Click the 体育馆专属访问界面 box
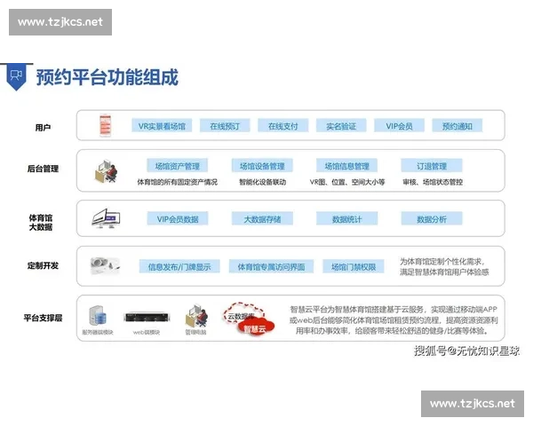This screenshot has height=426, width=533. [271, 266]
